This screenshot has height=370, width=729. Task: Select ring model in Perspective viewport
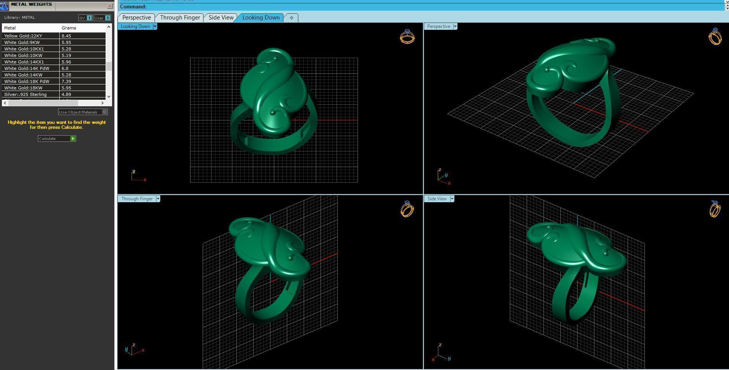pos(574,92)
